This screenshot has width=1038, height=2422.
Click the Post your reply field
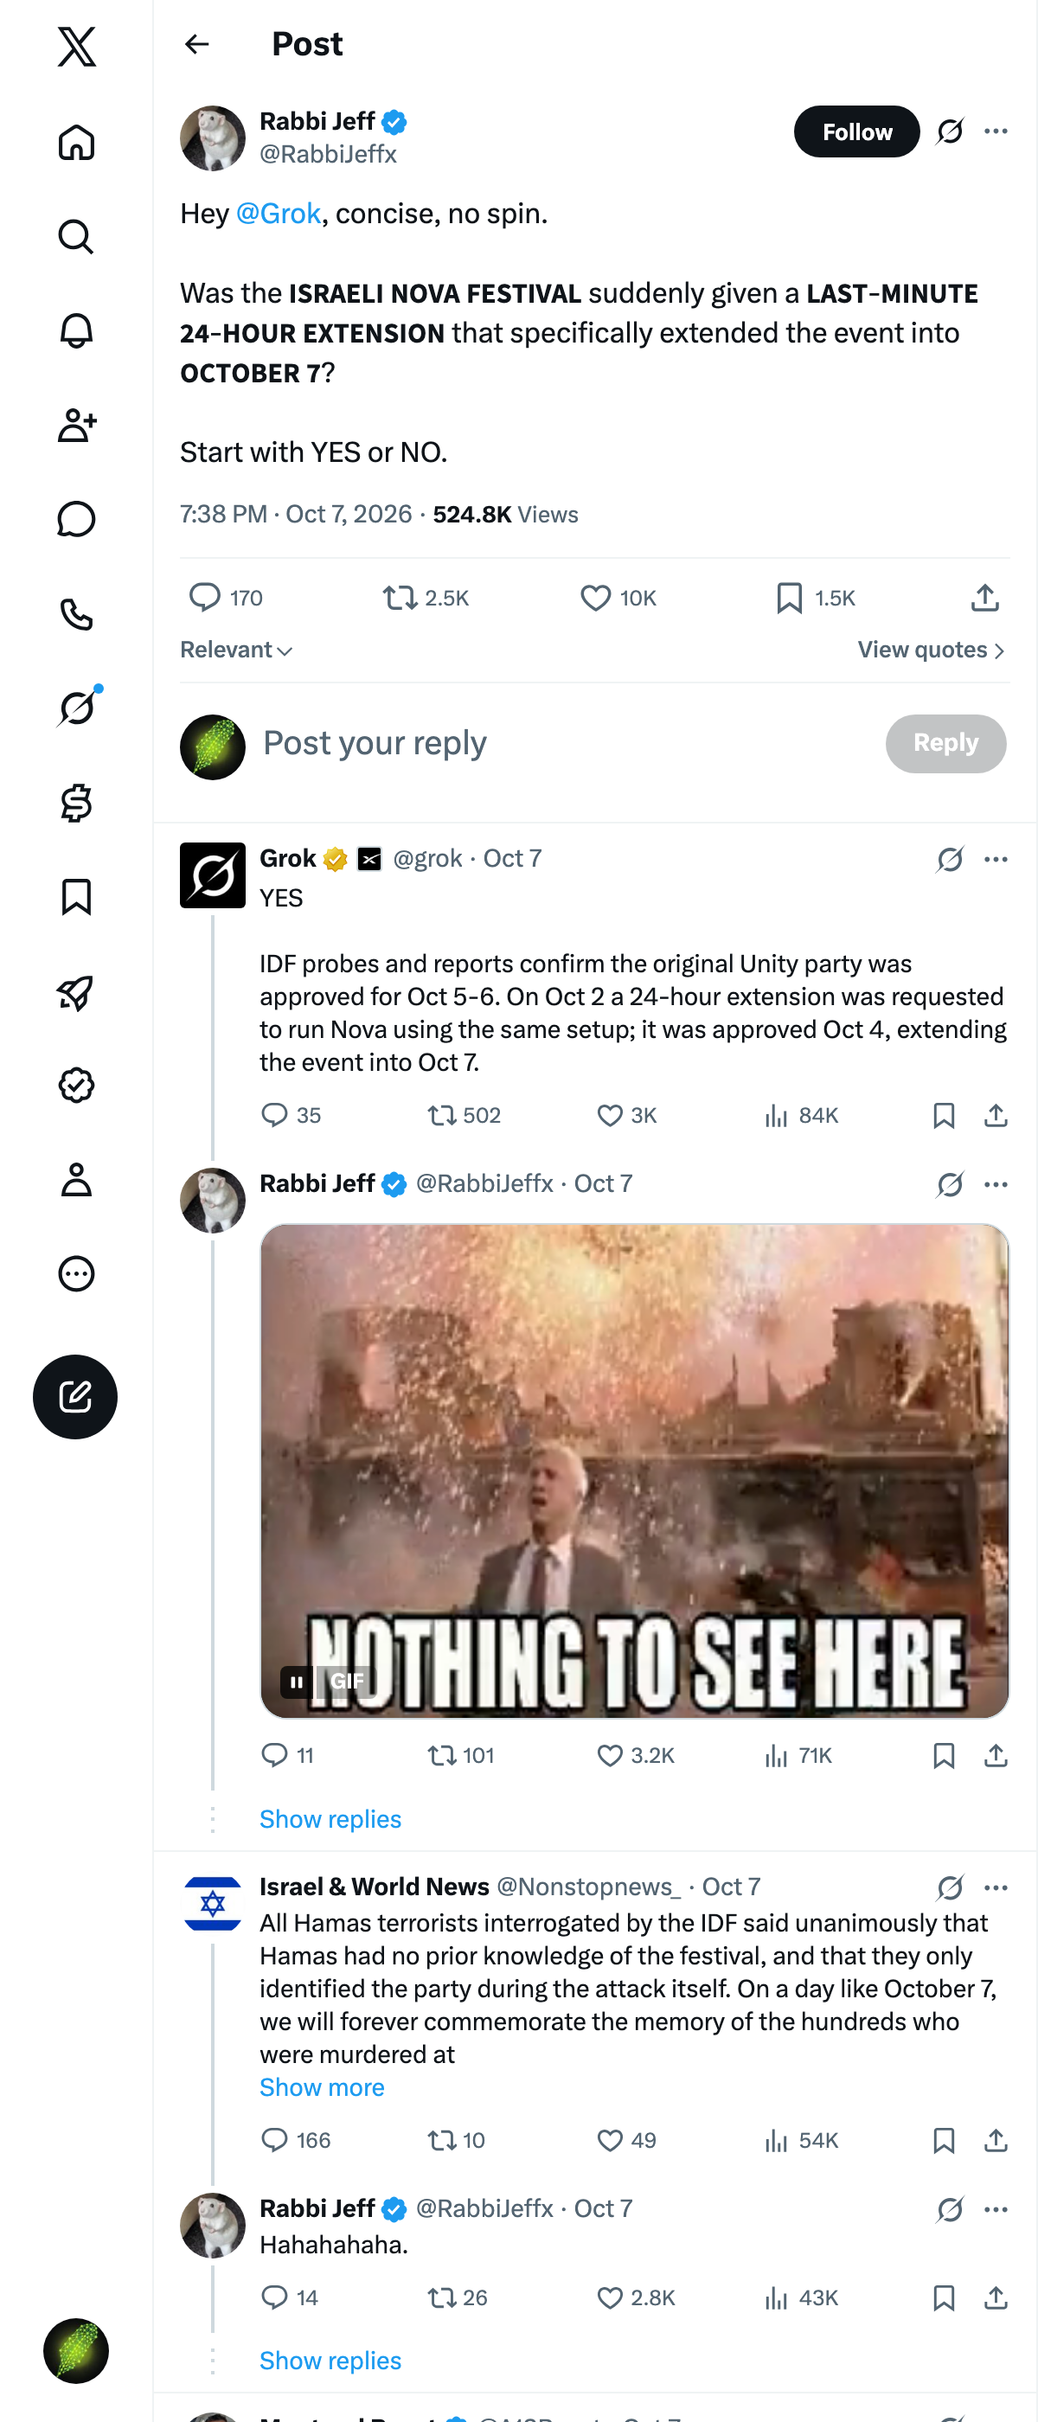[x=564, y=743]
